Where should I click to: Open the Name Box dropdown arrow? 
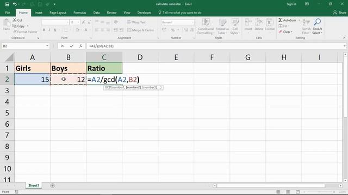pyautogui.click(x=47, y=46)
